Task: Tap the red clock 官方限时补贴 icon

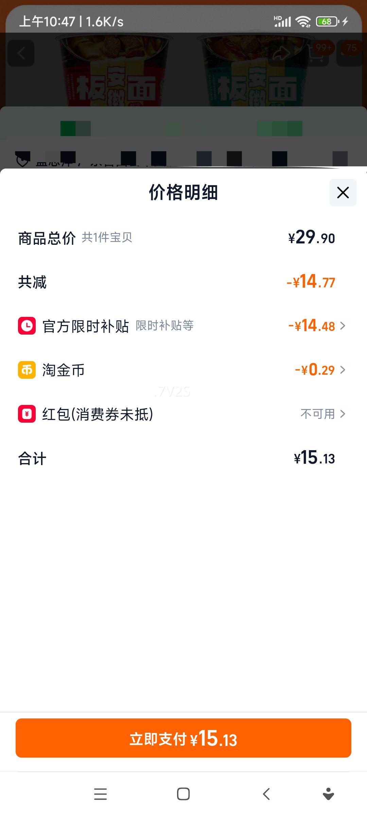Action: (x=27, y=326)
